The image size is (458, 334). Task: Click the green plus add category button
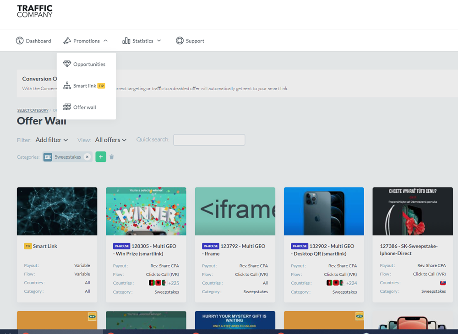click(x=101, y=157)
